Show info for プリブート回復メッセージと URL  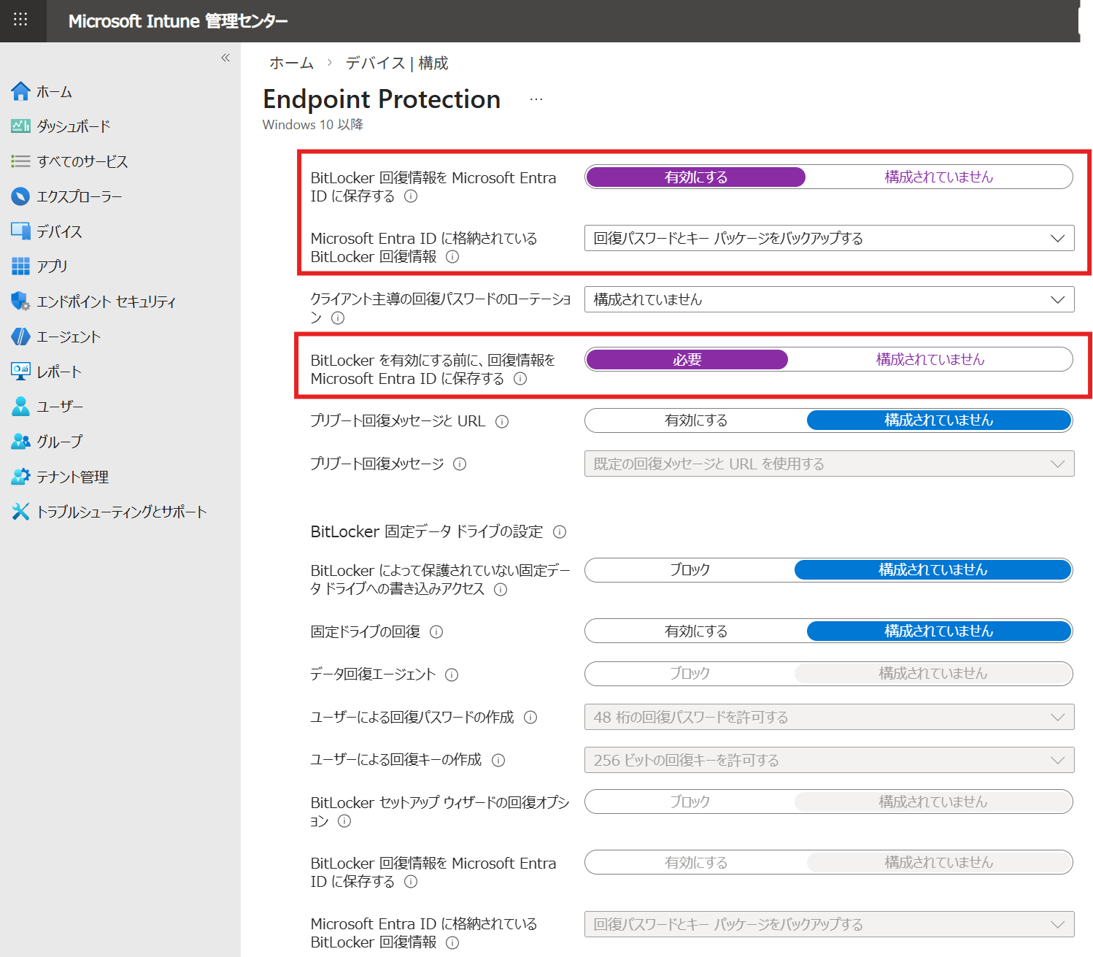(x=502, y=421)
